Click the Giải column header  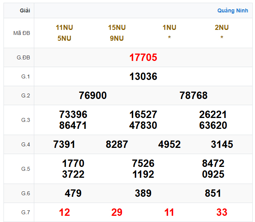[25, 10]
